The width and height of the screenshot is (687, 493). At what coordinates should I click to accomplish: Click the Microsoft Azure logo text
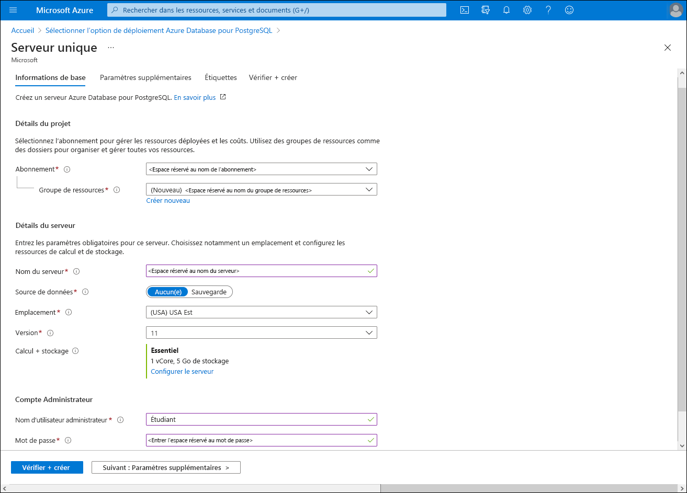point(65,10)
